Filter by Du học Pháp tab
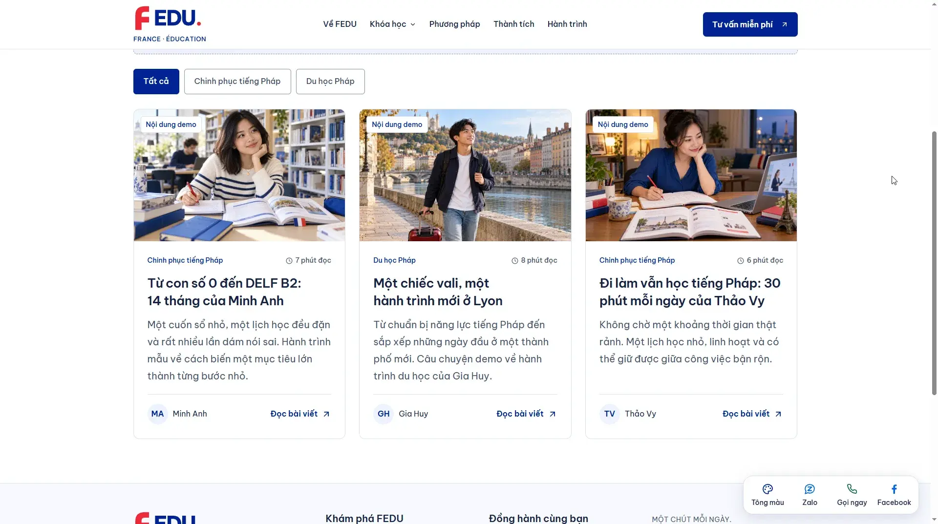 click(330, 82)
